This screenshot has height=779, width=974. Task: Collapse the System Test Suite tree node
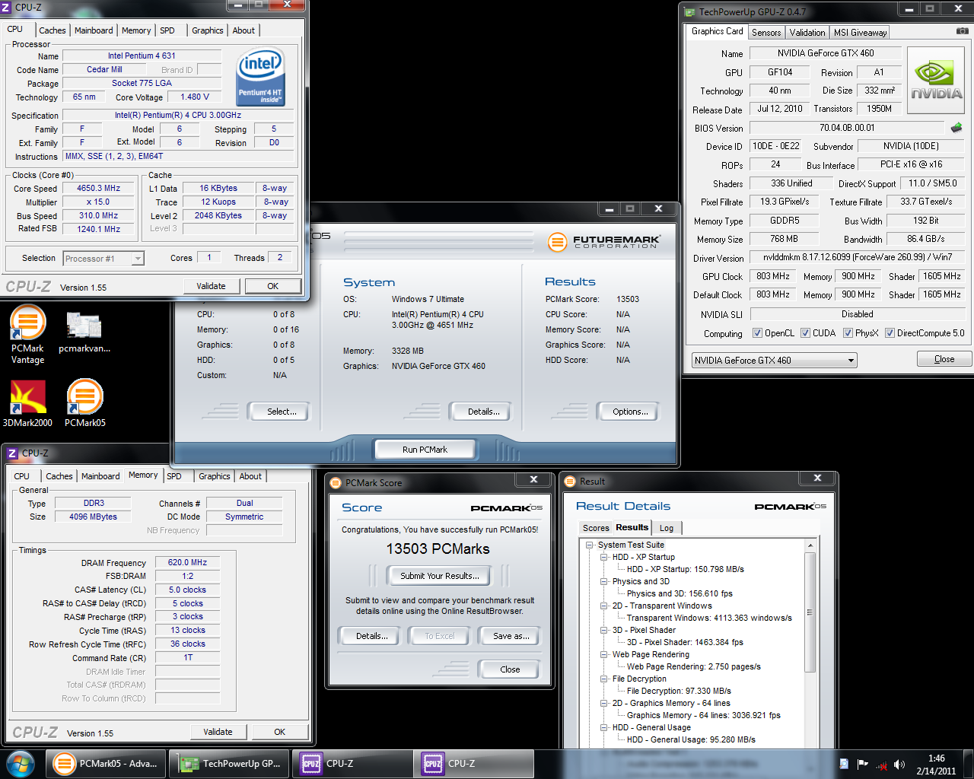590,545
